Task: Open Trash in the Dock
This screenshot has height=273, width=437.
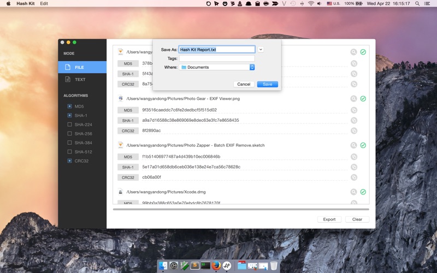Action: click(274, 265)
